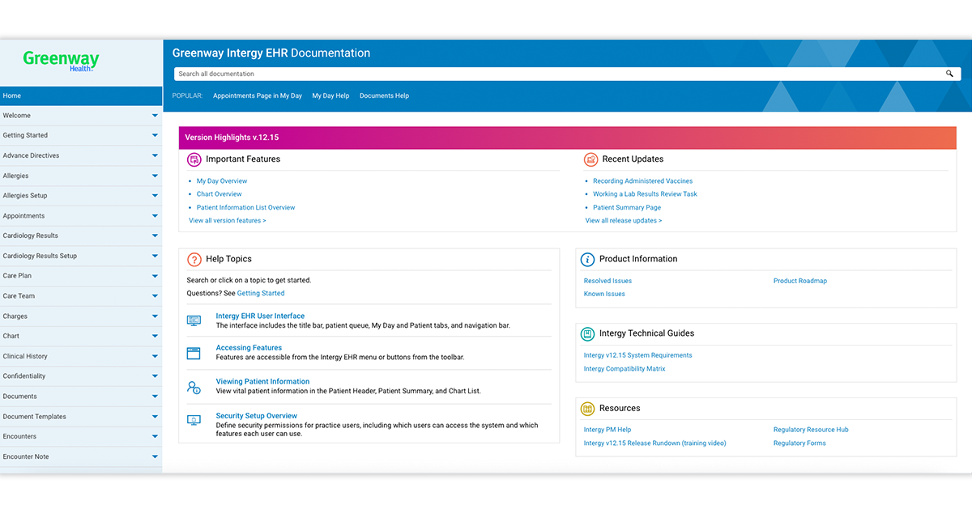Click the Product Information info icon

tap(587, 260)
